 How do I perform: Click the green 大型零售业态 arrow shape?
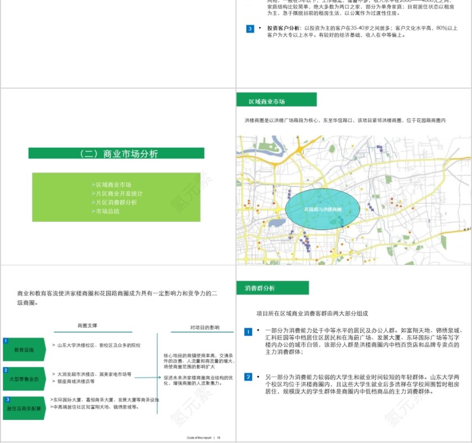[25, 378]
